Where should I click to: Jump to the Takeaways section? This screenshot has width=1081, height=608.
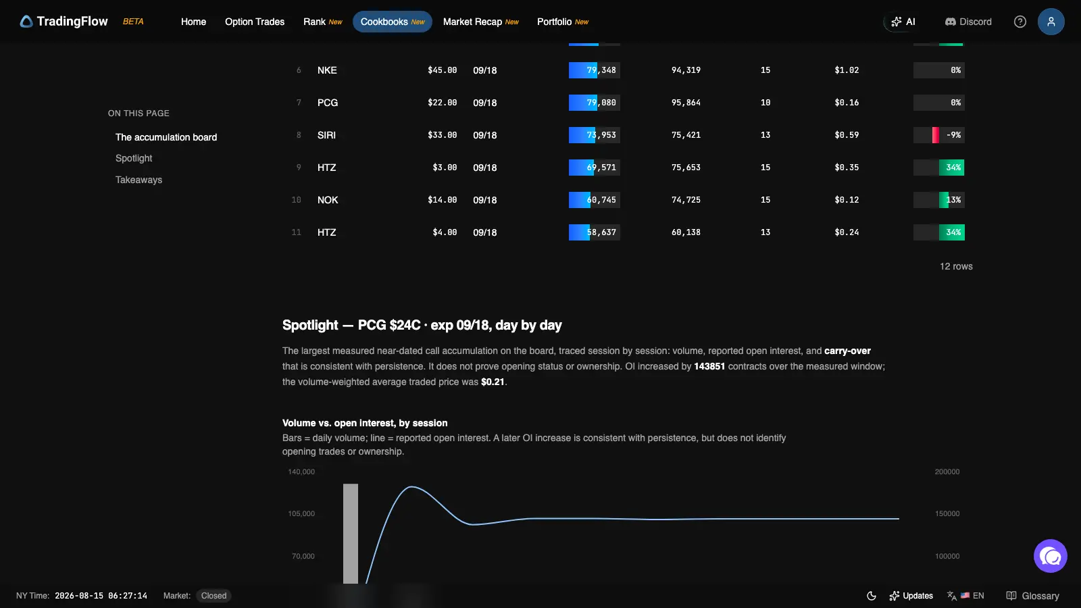click(x=139, y=180)
